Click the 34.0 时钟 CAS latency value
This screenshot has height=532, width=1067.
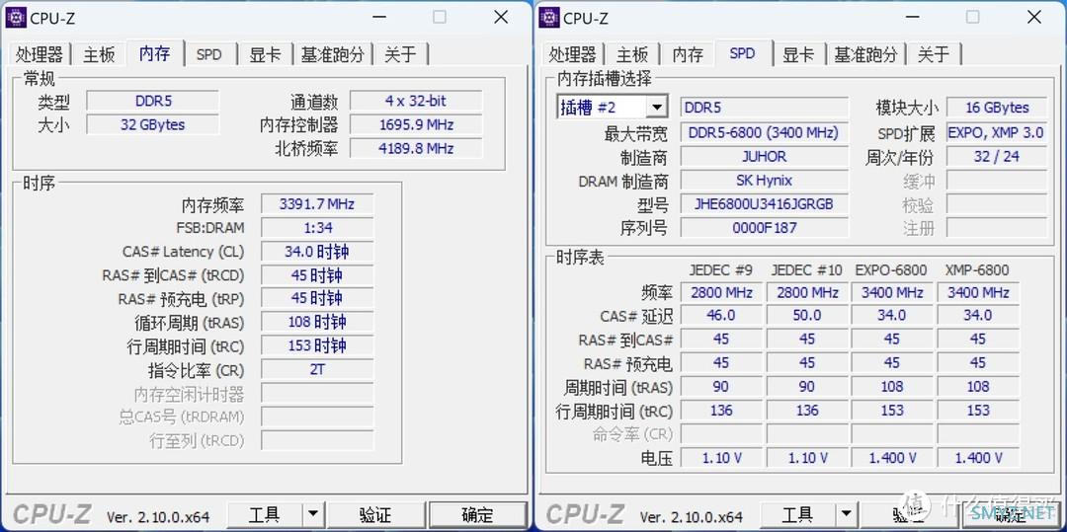(x=317, y=252)
